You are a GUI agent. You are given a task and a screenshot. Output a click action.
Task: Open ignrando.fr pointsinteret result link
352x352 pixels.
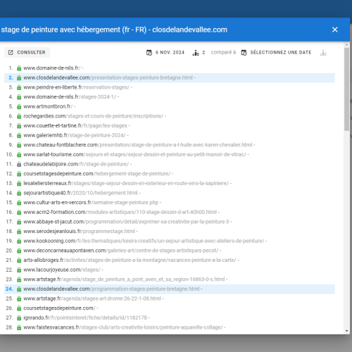pos(85,318)
